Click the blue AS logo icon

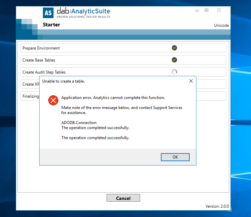[x=48, y=13]
